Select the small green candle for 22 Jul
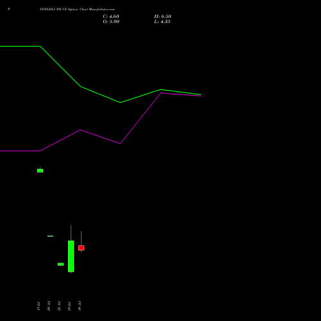The height and width of the screenshot is (321, 321). click(x=61, y=264)
